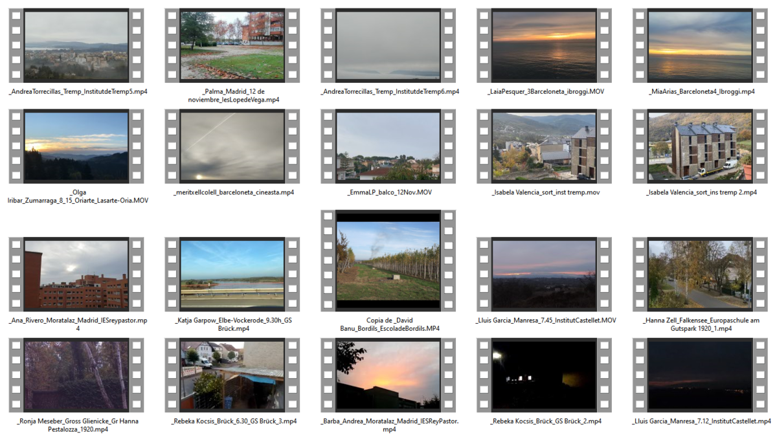The width and height of the screenshot is (777, 437).
Task: Select Olga Iribar Zumarraga video file
Action: [x=76, y=146]
